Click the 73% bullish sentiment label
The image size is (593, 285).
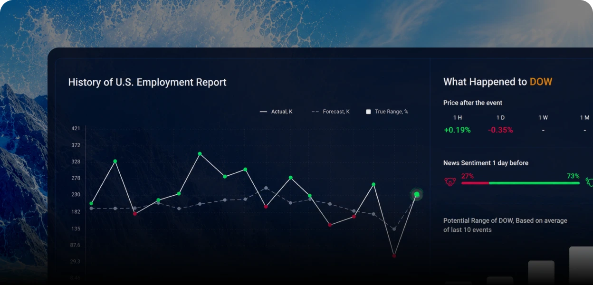pyautogui.click(x=573, y=176)
